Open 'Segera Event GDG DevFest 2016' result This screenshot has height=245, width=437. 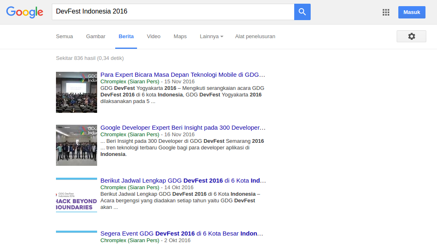182,234
